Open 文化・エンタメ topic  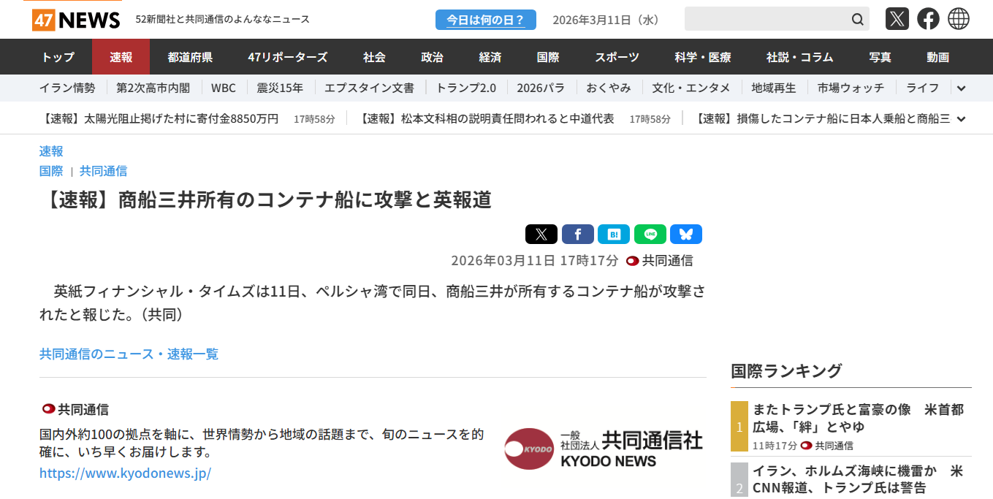point(691,88)
